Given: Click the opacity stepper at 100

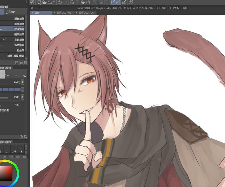Looking at the screenshot, I should (x=19, y=97).
